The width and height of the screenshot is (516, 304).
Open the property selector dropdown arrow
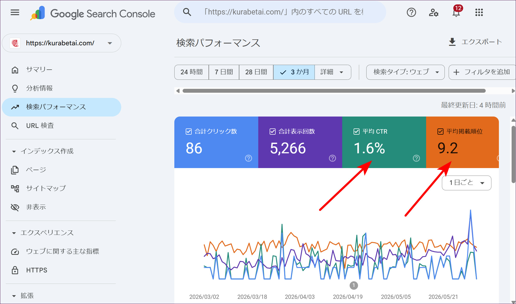[110, 43]
